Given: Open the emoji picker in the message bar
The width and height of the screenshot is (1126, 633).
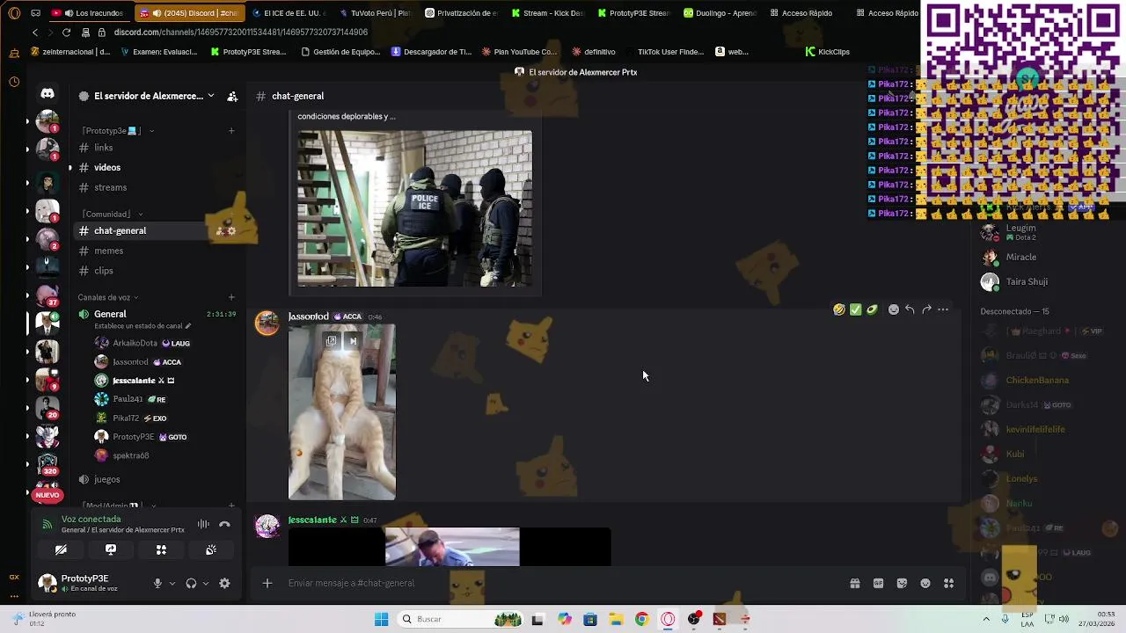Looking at the screenshot, I should pos(925,583).
